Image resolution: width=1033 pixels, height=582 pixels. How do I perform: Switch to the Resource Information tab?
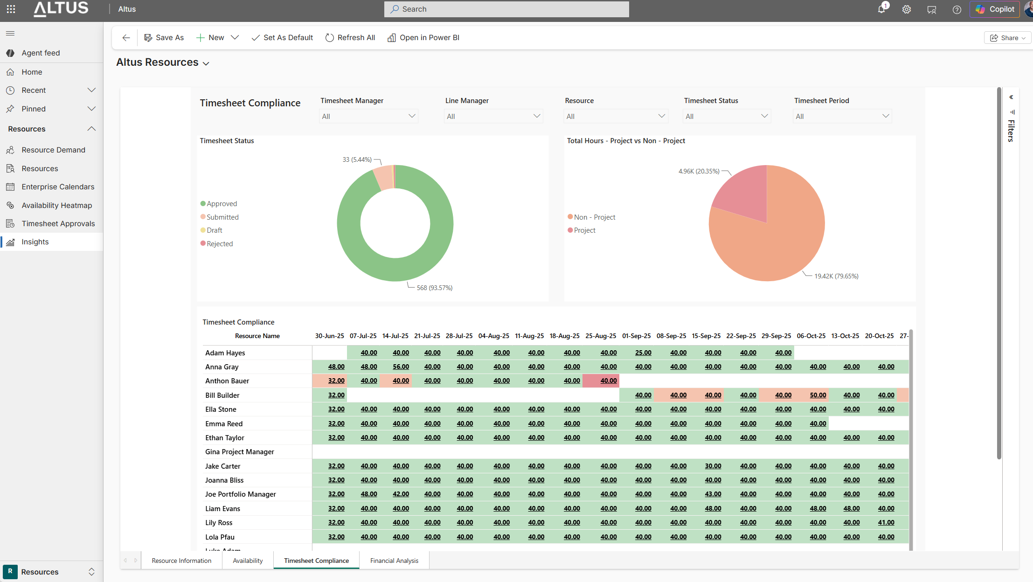point(181,561)
